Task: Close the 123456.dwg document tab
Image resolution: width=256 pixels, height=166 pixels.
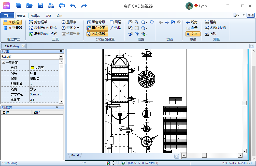Action: (23, 46)
